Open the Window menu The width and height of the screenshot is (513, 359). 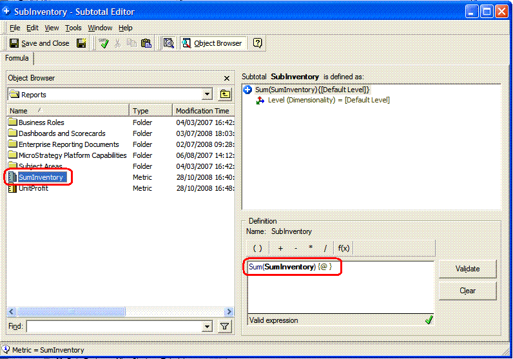(100, 28)
